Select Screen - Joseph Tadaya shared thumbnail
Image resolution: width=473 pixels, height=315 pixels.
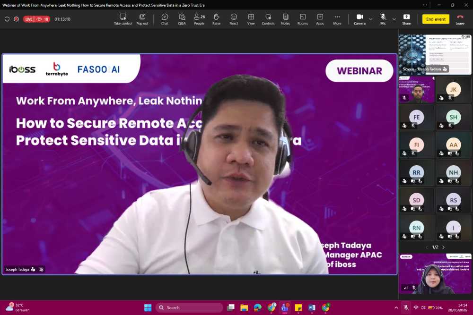[x=435, y=54]
